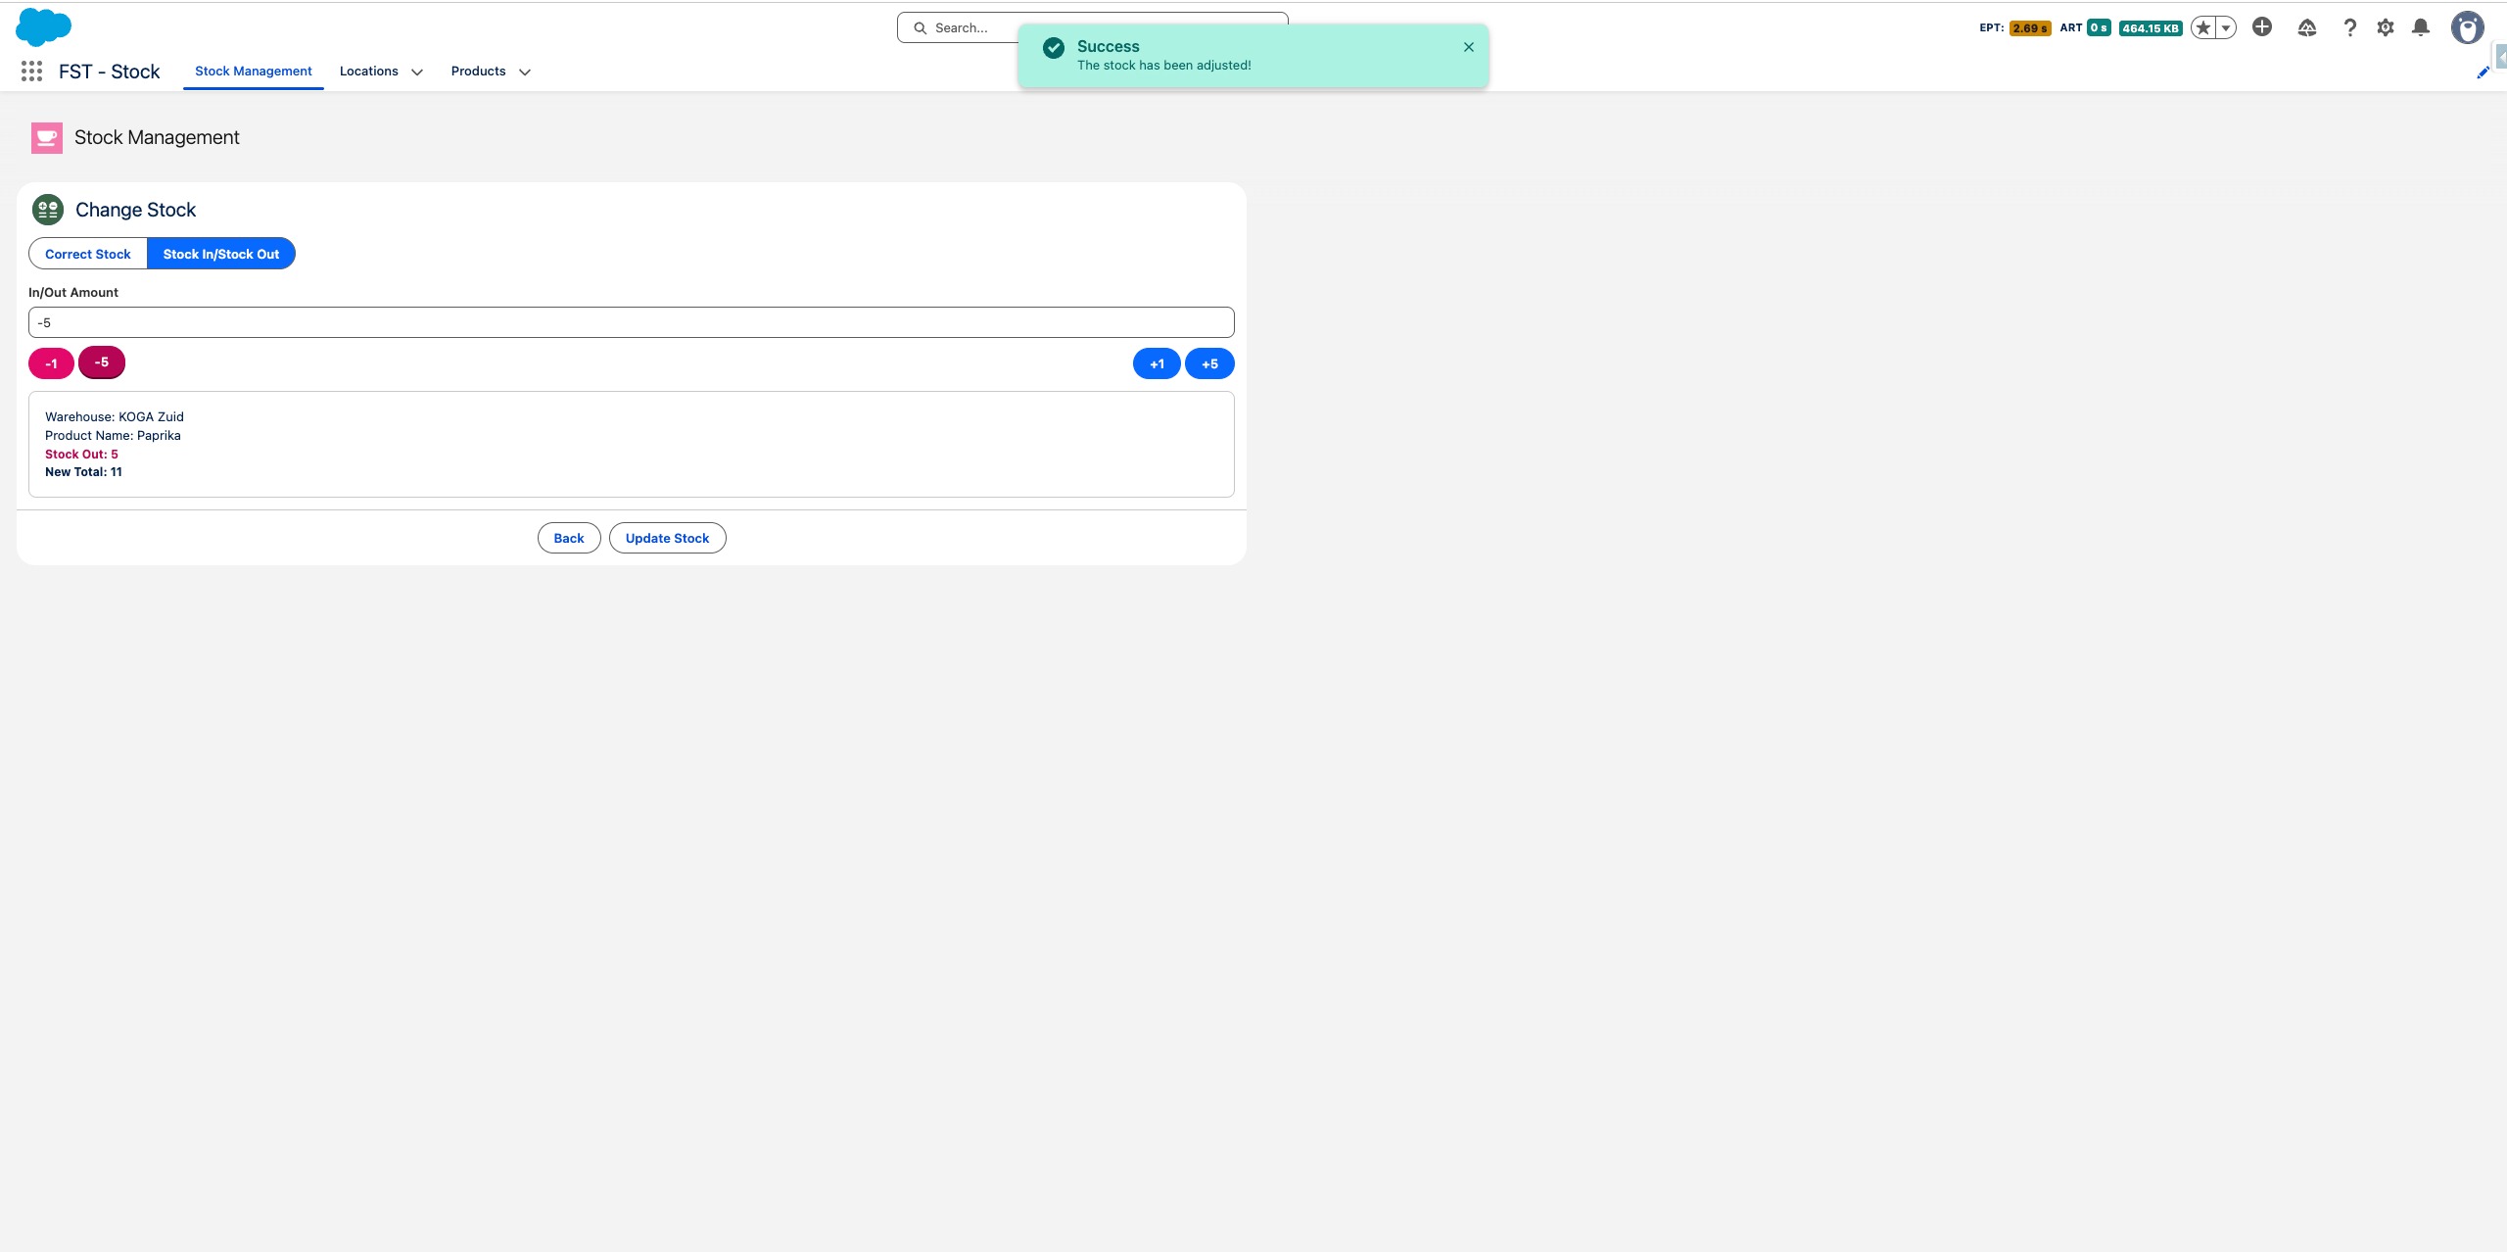
Task: Click the Salesforce cloud logo
Action: pos(43,26)
